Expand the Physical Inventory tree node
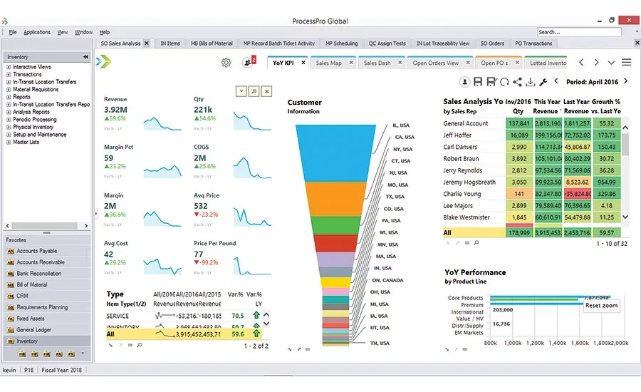This screenshot has width=641, height=392. [8, 128]
